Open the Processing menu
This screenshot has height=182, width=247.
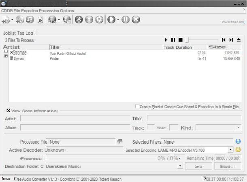pos(49,10)
